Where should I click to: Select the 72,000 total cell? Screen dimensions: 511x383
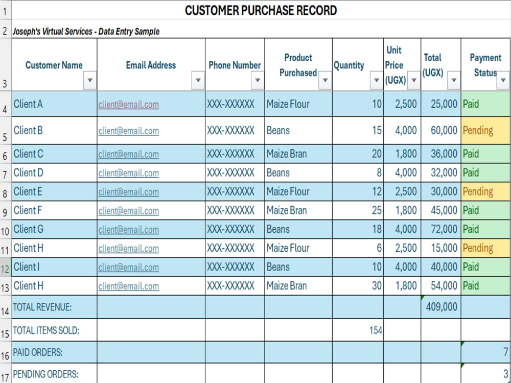(x=441, y=229)
